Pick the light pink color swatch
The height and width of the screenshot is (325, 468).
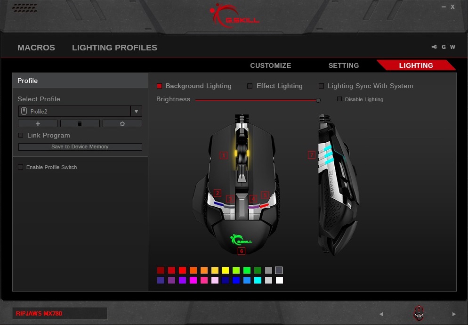(x=215, y=280)
